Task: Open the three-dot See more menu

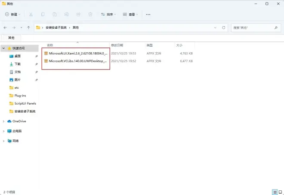Action: 148,14
